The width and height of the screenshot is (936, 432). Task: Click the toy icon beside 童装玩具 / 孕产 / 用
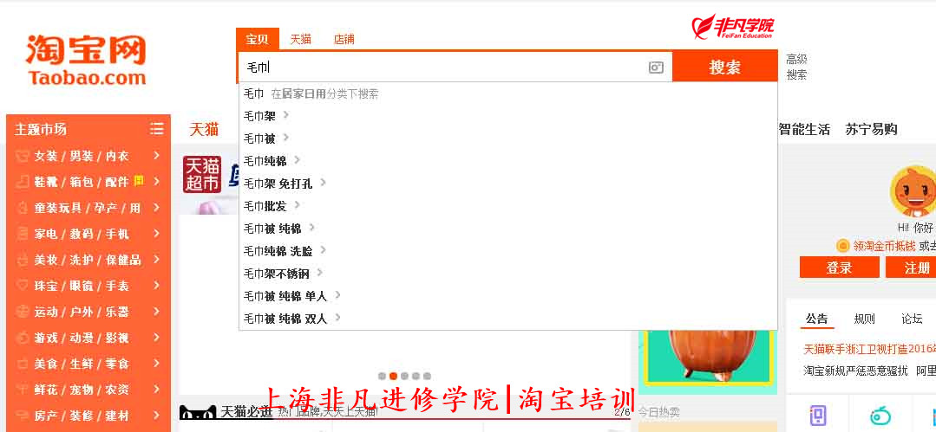[22, 208]
